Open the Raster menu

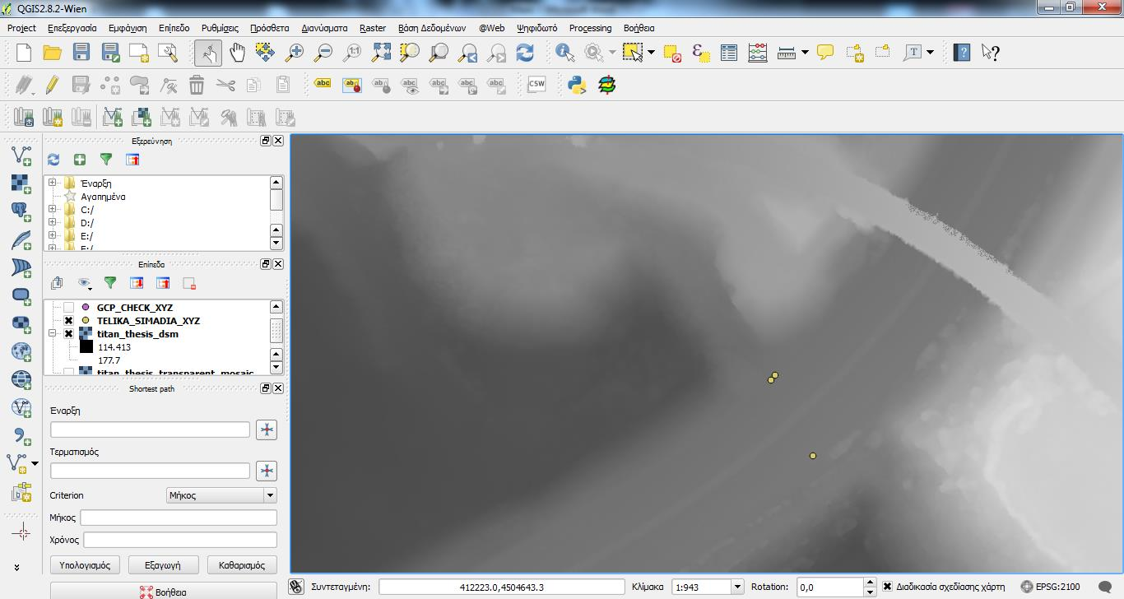click(373, 28)
